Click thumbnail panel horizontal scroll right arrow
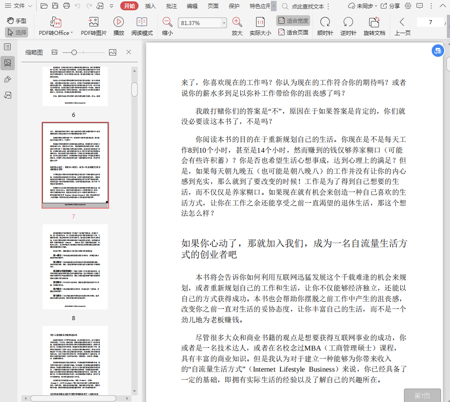The width and height of the screenshot is (450, 402). (127, 398)
